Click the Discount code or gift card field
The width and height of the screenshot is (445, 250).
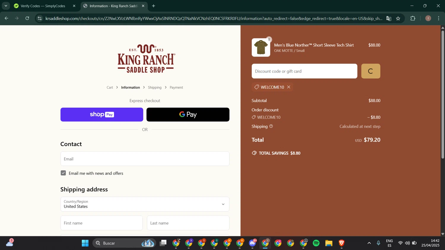[x=304, y=71]
